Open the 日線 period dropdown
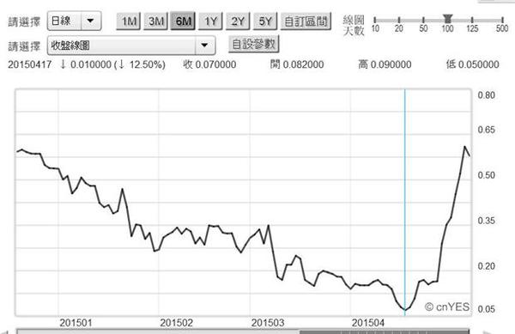Viewport: 515px width, 334px height. tap(74, 21)
